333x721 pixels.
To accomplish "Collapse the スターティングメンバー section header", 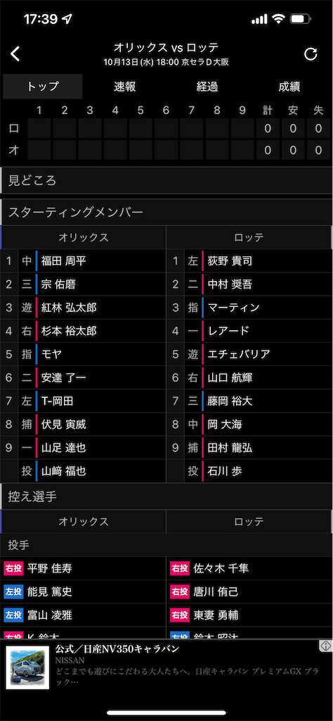I will (166, 212).
